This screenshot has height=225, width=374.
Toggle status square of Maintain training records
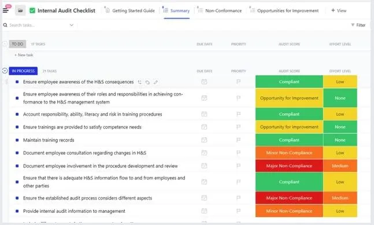click(17, 140)
